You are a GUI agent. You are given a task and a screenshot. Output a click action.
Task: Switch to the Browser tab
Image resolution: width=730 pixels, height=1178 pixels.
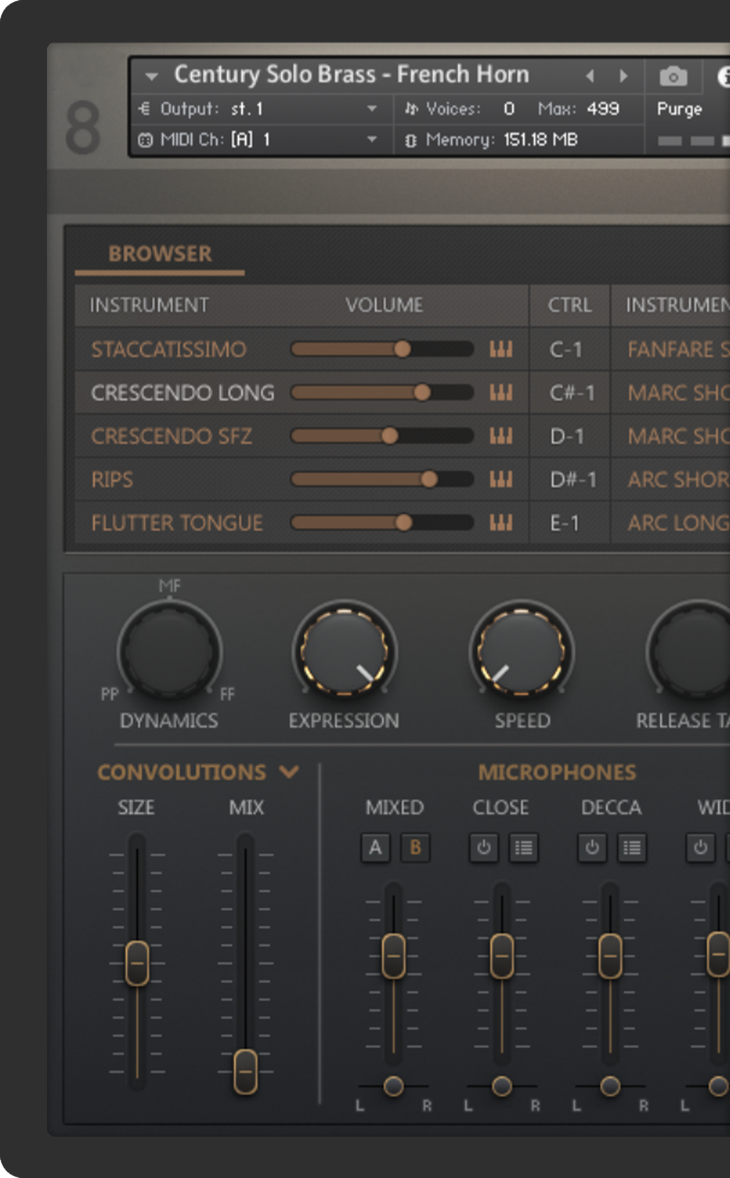click(160, 254)
